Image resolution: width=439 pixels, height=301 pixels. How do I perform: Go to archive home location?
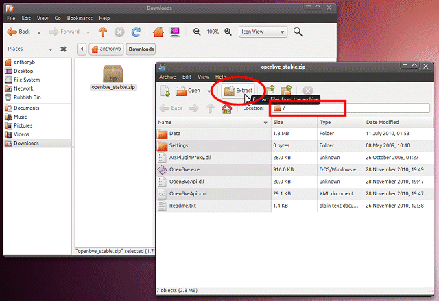pyautogui.click(x=227, y=108)
